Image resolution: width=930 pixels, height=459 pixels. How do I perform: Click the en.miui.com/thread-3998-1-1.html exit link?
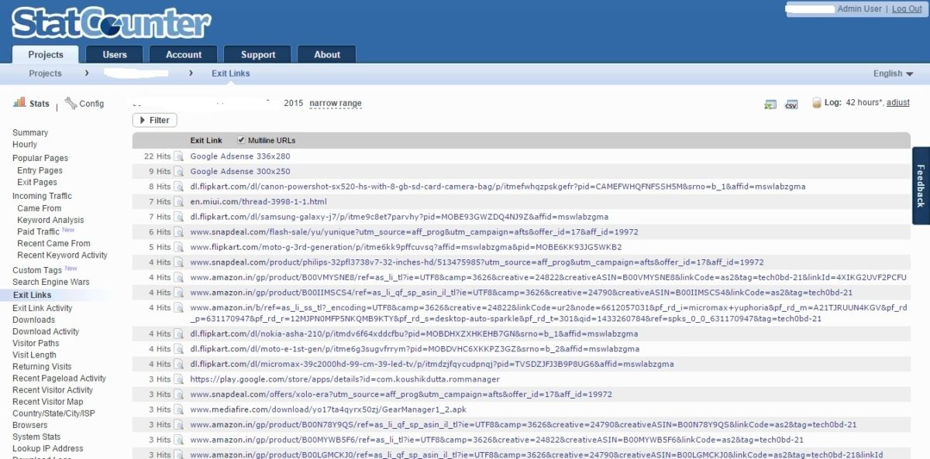point(259,202)
